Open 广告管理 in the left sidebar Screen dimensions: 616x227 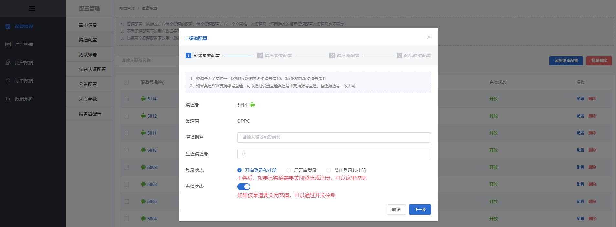point(24,45)
